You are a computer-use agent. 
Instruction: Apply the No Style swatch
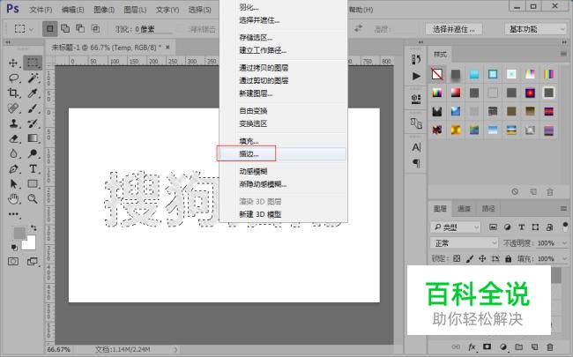pos(437,74)
